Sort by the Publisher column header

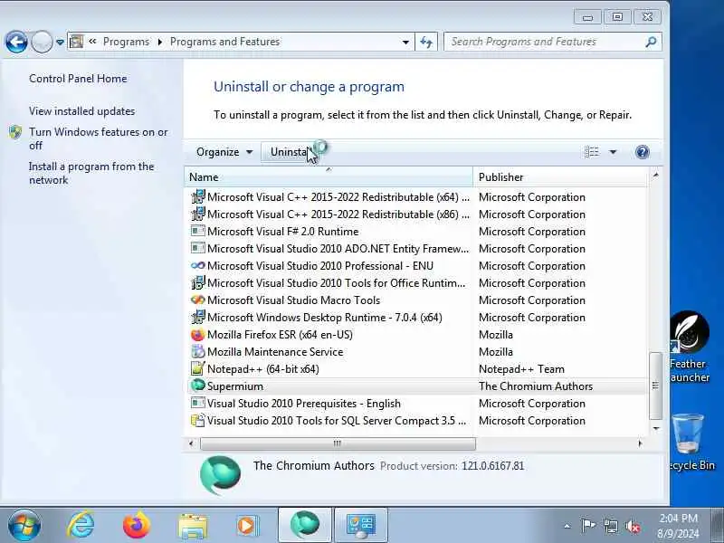pyautogui.click(x=559, y=177)
